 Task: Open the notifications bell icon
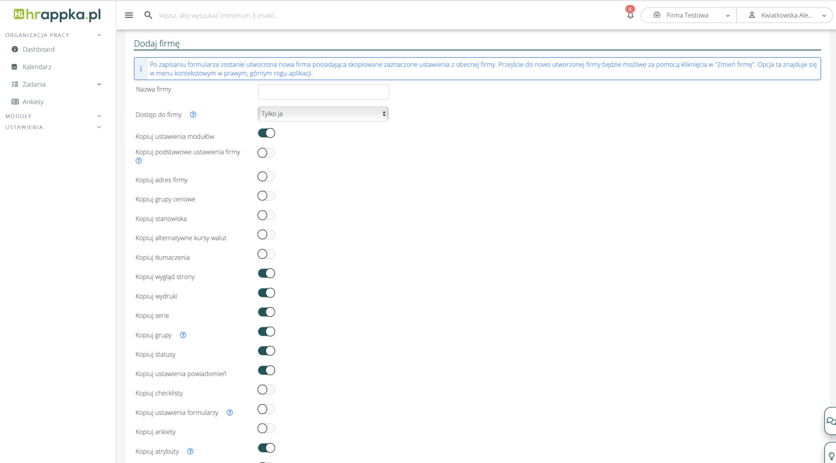click(630, 15)
